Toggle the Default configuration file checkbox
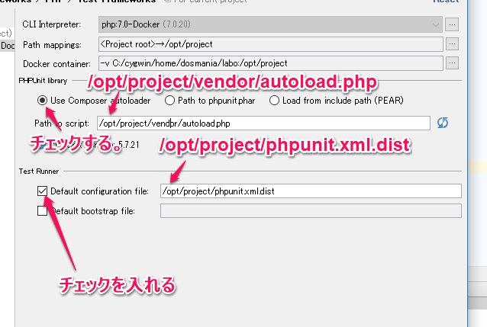Viewport: 487px width, 327px height. (x=42, y=191)
